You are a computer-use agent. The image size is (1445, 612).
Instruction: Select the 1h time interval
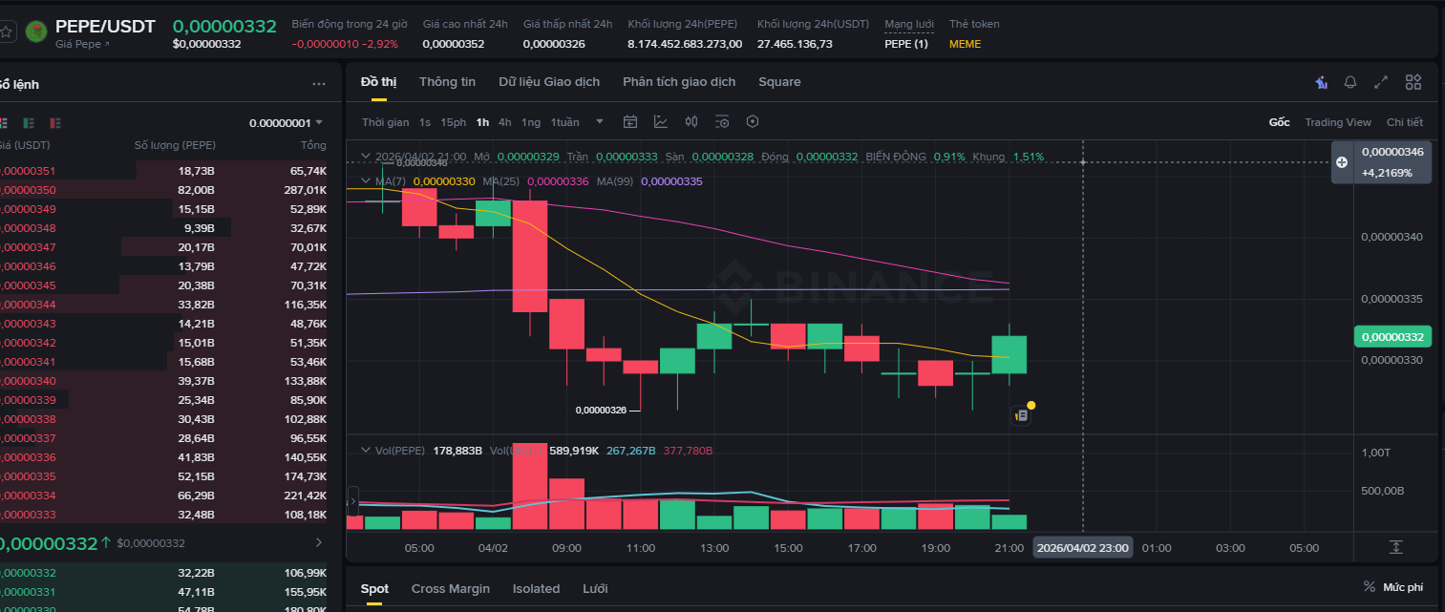click(482, 122)
